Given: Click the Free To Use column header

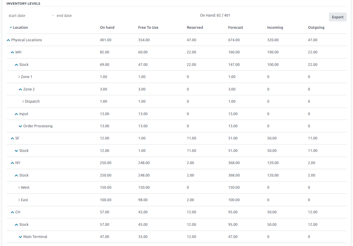Looking at the screenshot, I should (x=148, y=27).
